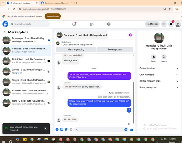The height and width of the screenshot is (143, 182).
Task: Click the Search Facebook field
Action: (29, 24)
